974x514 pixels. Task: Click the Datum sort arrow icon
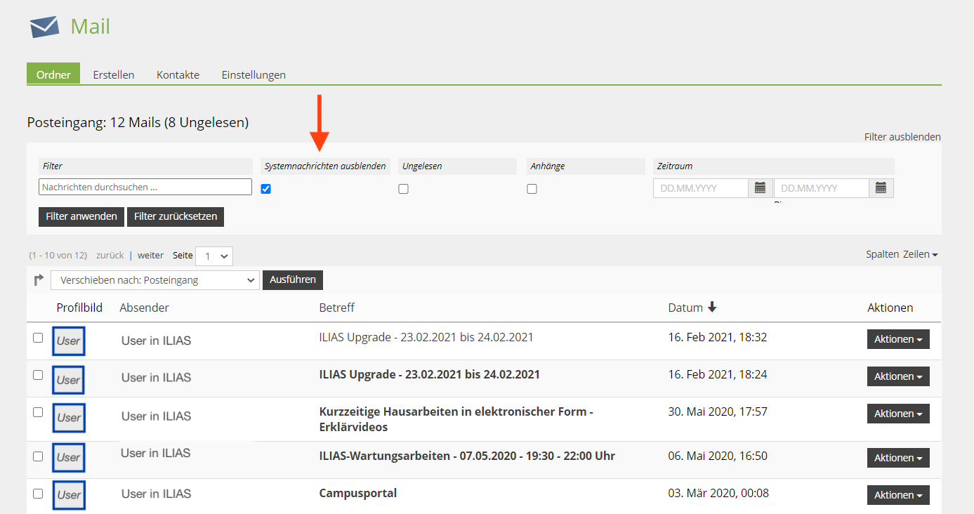(712, 307)
